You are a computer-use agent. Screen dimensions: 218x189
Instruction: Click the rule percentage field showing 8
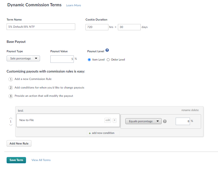[x=183, y=121]
